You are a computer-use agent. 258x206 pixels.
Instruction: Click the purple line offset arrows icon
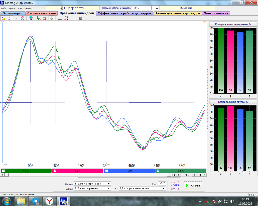click(73, 18)
